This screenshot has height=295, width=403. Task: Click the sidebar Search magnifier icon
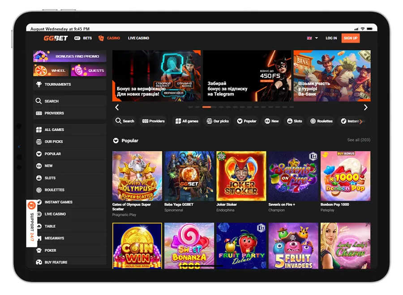click(x=39, y=101)
